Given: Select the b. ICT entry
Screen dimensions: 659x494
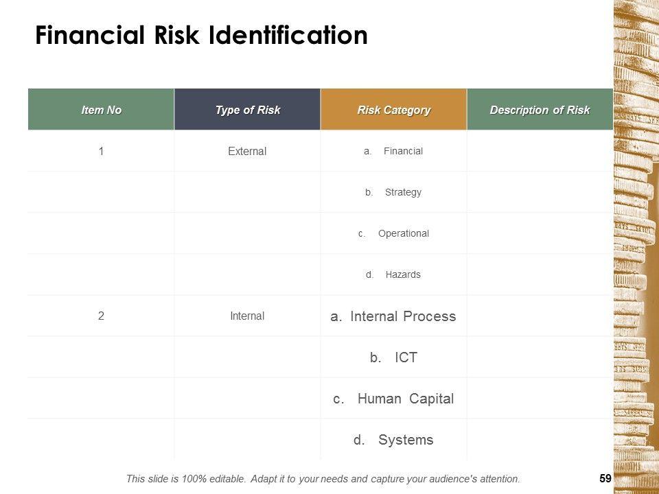Looking at the screenshot, I should (x=393, y=357).
